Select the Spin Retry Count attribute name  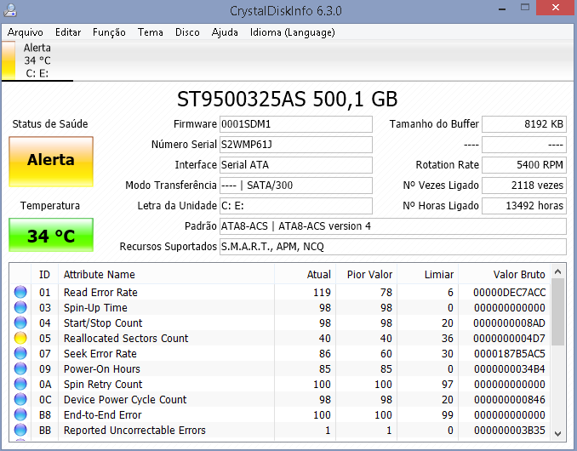(103, 385)
